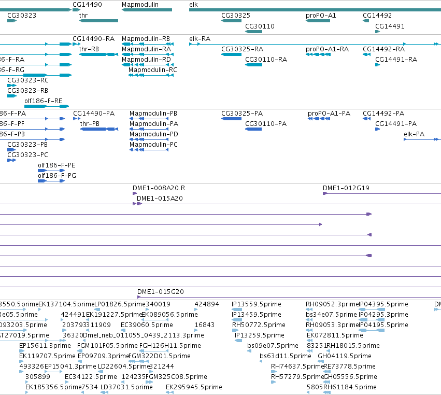
Task: Open the CG14492 gene label
Action: (x=377, y=15)
